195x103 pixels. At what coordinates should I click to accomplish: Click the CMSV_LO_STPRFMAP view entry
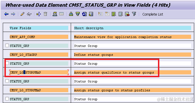pos(39,90)
